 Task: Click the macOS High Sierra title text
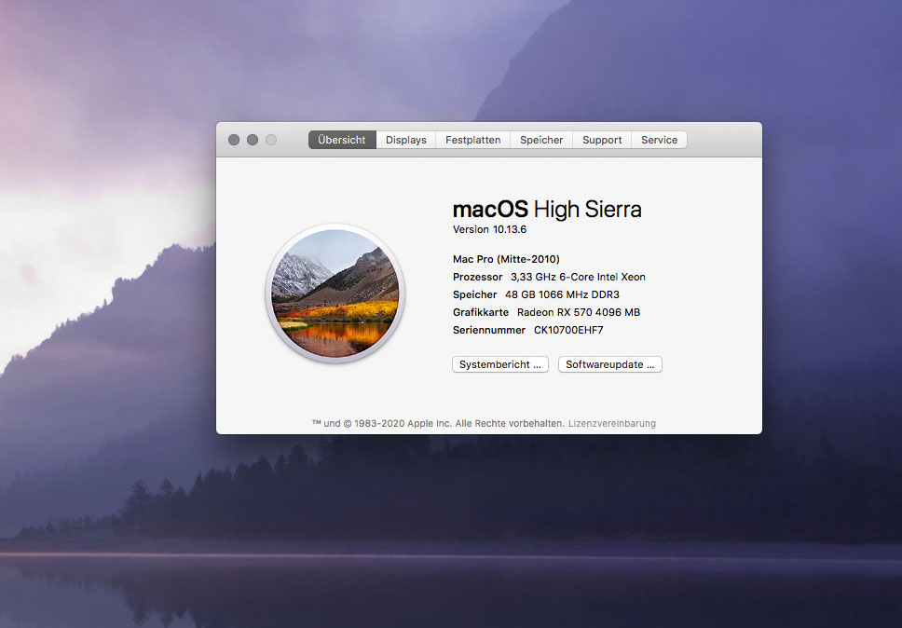click(x=546, y=209)
